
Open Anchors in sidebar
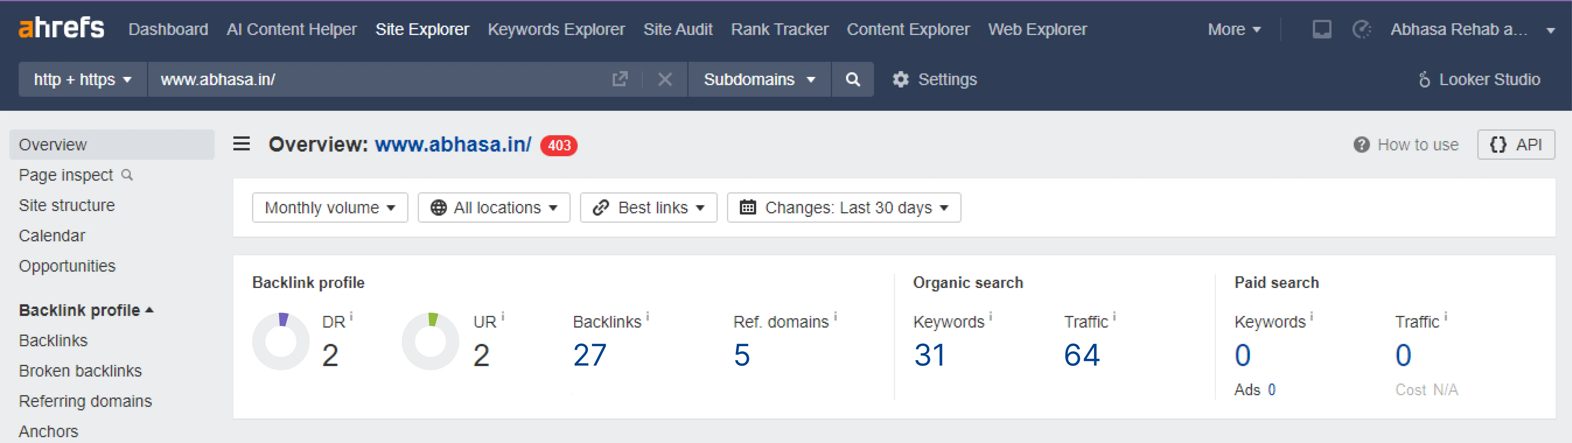(48, 432)
